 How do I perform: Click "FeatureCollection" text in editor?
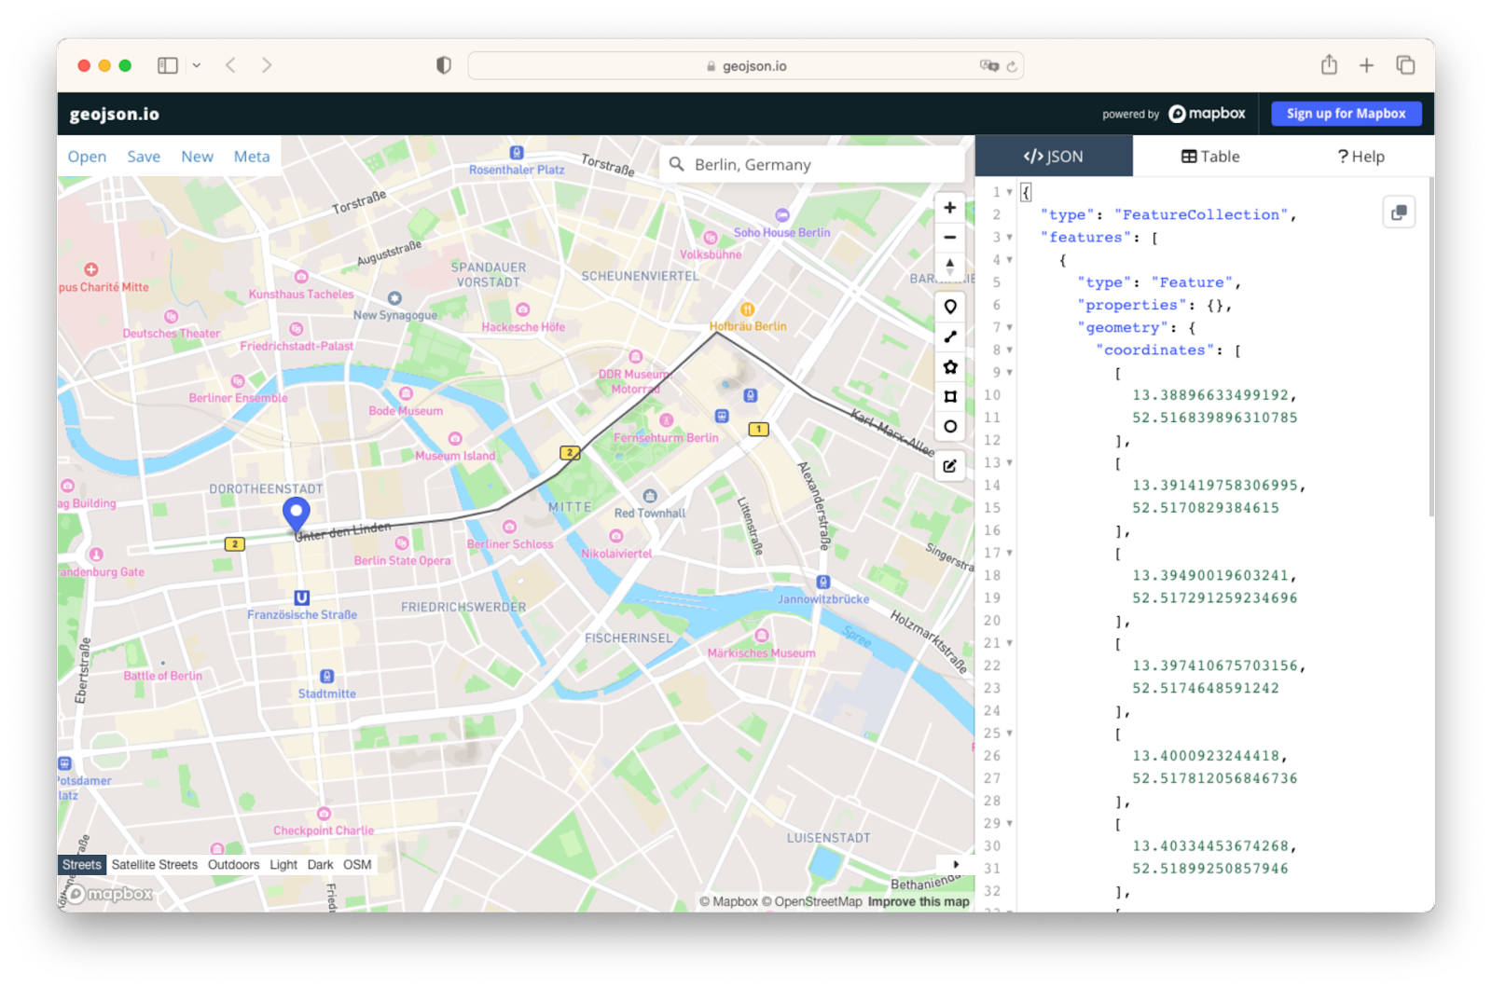1200,215
